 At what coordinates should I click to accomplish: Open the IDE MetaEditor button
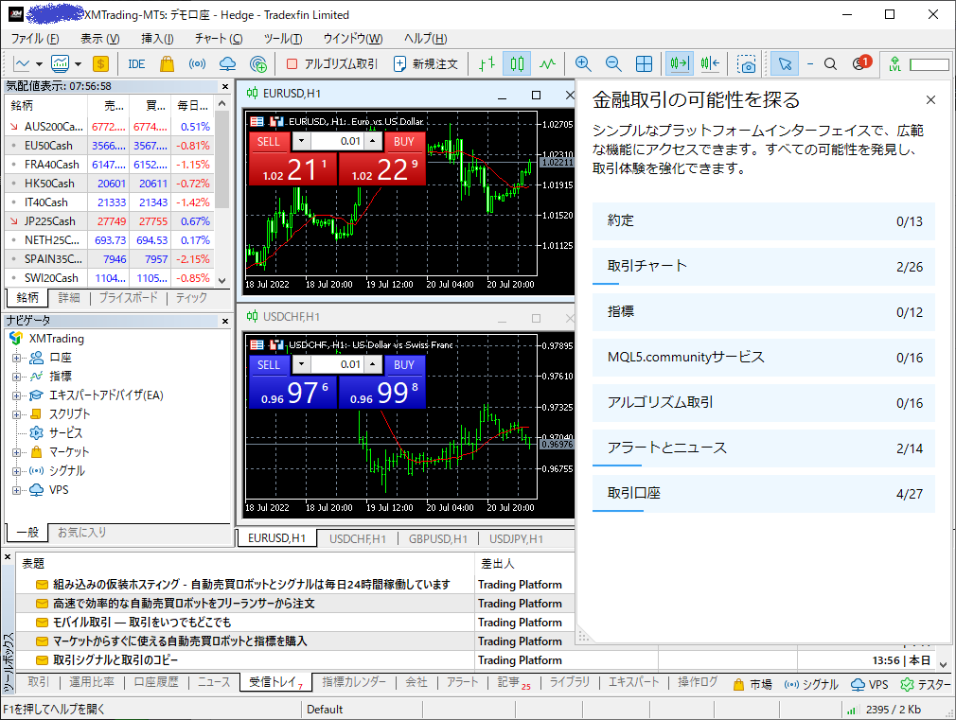[136, 64]
